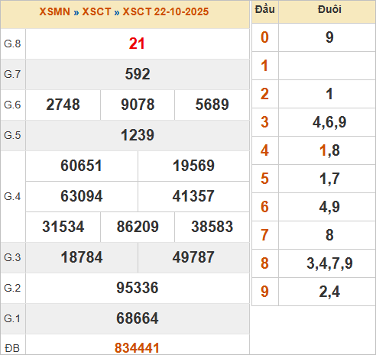The width and height of the screenshot is (376, 355).
Task: Select the G.5 result 1239
Action: tap(138, 135)
